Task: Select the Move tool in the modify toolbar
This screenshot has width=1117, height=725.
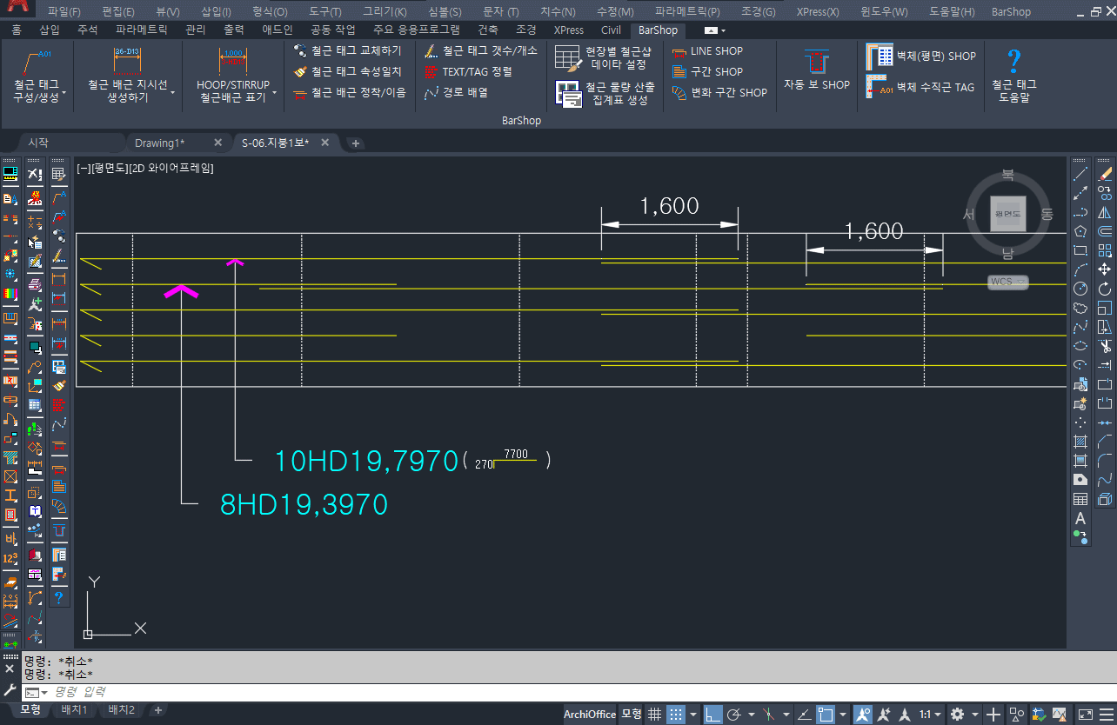Action: click(x=1105, y=270)
